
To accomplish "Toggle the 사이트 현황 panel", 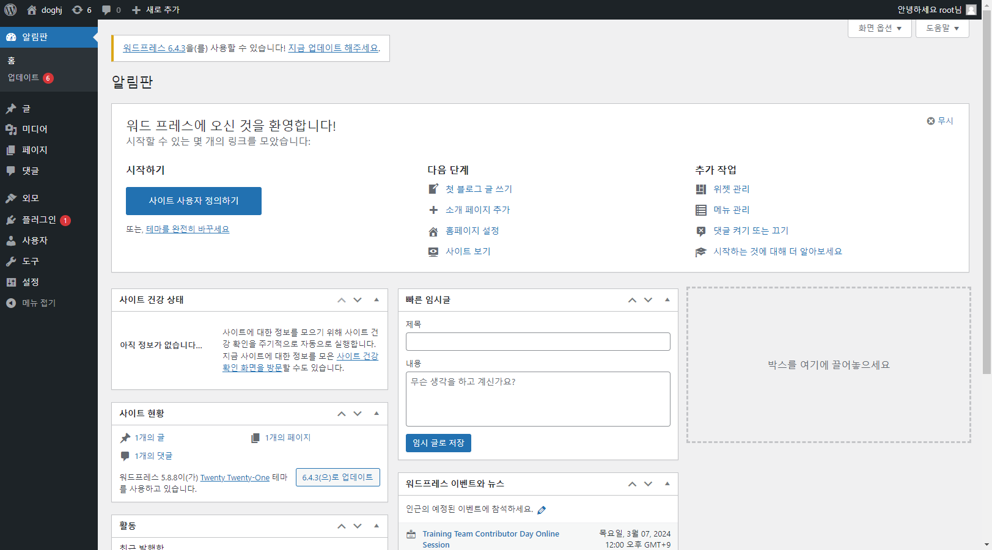I will click(377, 414).
